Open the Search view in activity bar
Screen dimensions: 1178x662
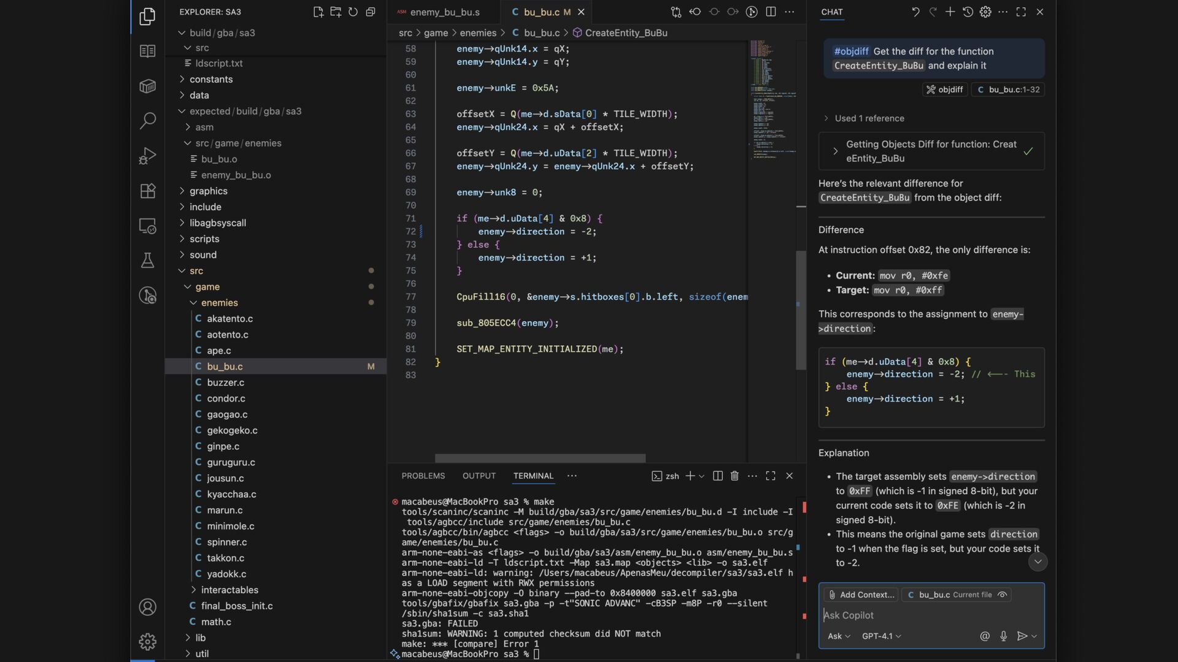[x=147, y=121]
